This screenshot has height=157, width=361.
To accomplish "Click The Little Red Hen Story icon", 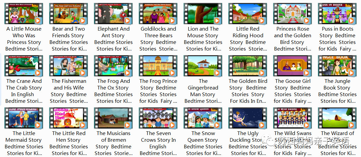I will click(x=68, y=118).
